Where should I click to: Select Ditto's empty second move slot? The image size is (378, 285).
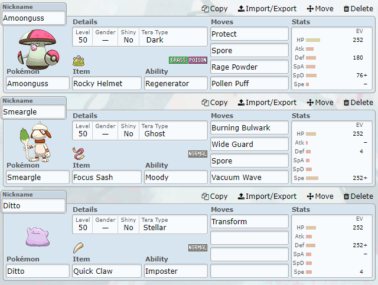[249, 238]
